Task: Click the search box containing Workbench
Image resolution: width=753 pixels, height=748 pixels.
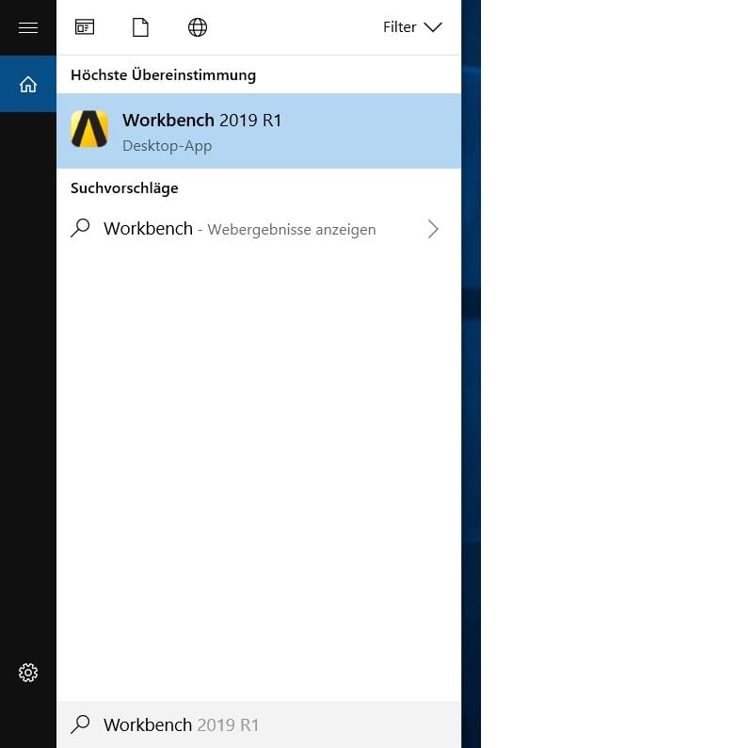Action: (259, 724)
